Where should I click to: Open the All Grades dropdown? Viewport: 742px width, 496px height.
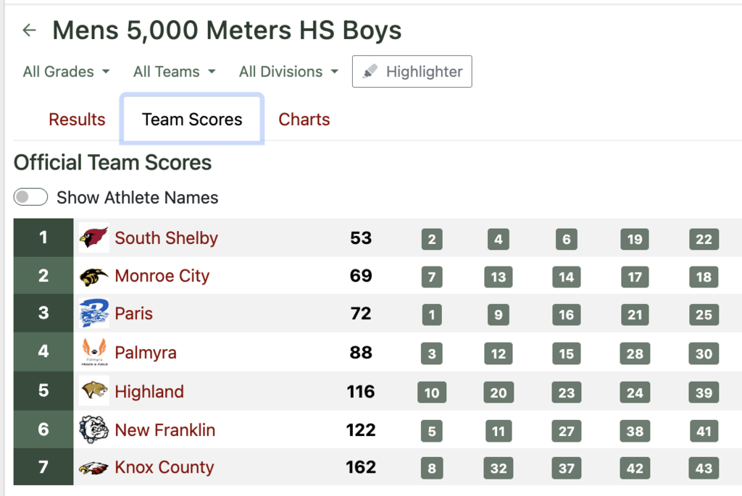(x=66, y=72)
